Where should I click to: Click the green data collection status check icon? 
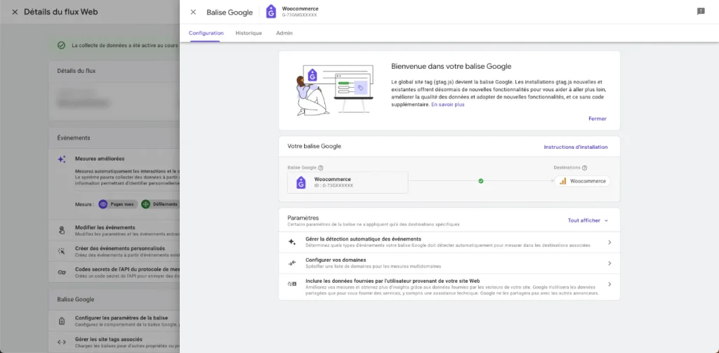point(61,46)
